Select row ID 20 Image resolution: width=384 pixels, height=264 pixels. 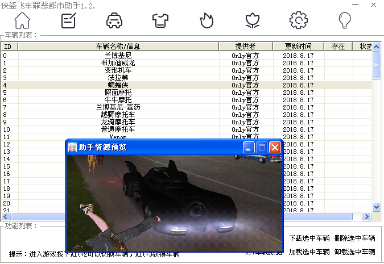tap(7, 203)
